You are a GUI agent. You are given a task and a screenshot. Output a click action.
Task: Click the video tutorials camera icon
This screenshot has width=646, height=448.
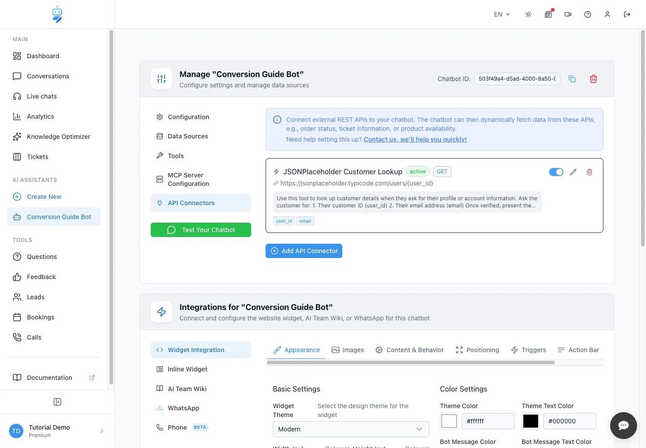(x=568, y=14)
